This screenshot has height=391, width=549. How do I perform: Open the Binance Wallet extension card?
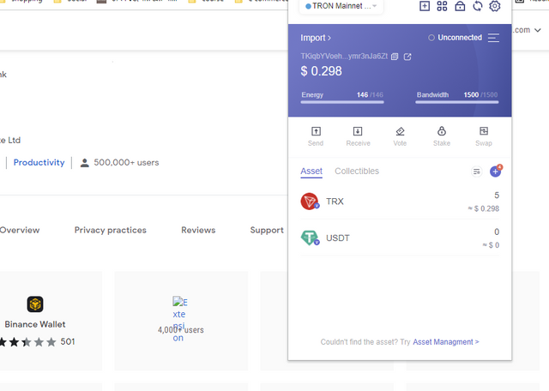point(51,321)
